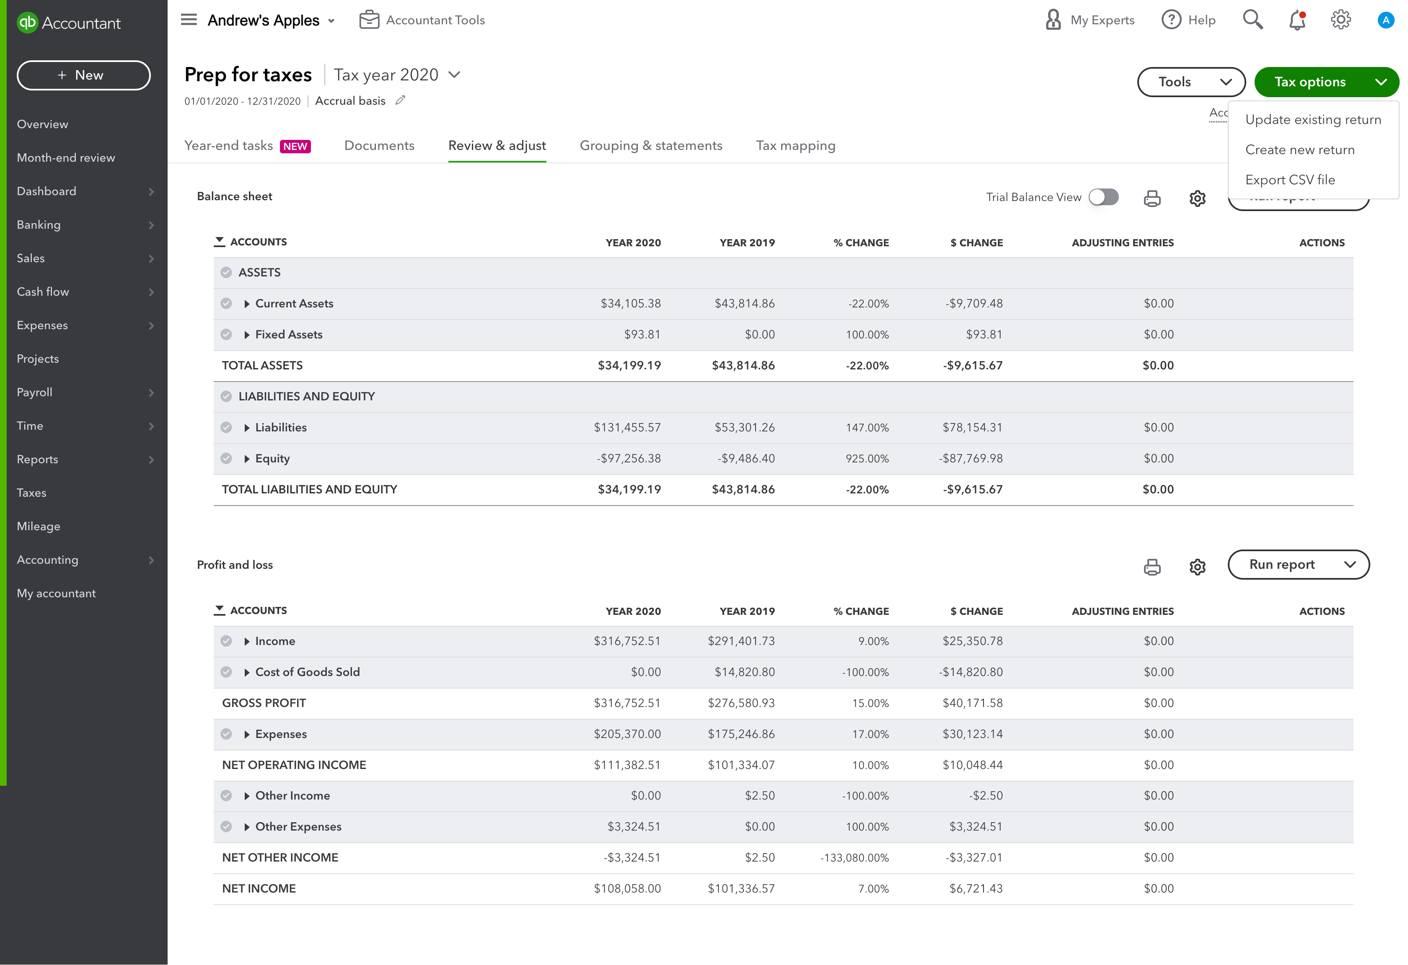This screenshot has width=1408, height=965.
Task: Open Reports in sidebar
Action: [38, 459]
